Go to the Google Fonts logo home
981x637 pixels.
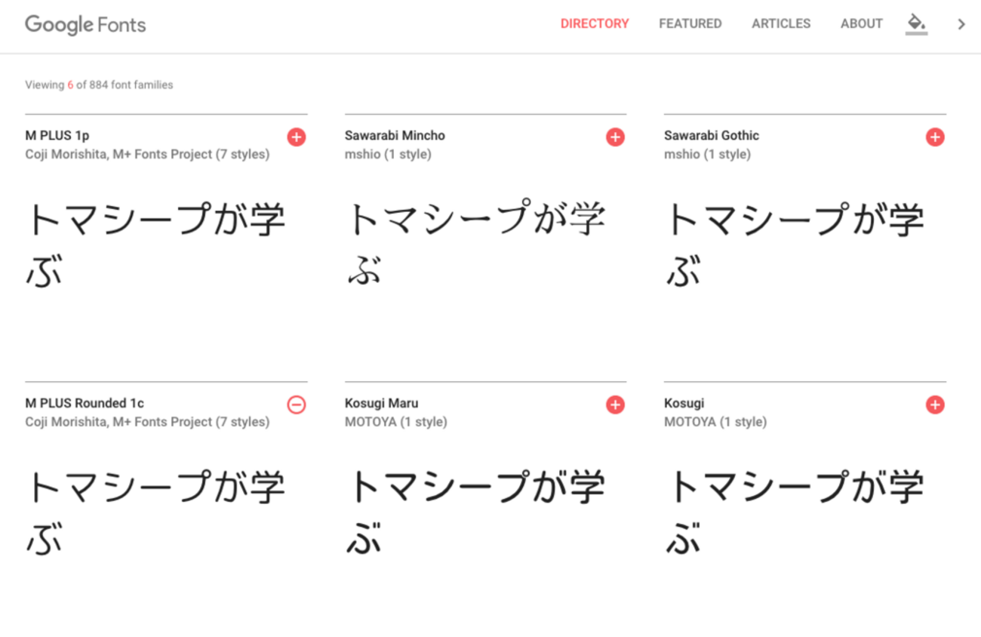(85, 24)
